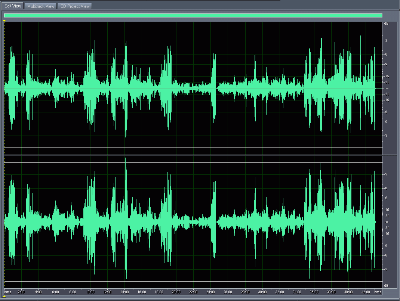The image size is (400, 301).
Task: Click the hms label at ruler's right end
Action: coord(378,292)
